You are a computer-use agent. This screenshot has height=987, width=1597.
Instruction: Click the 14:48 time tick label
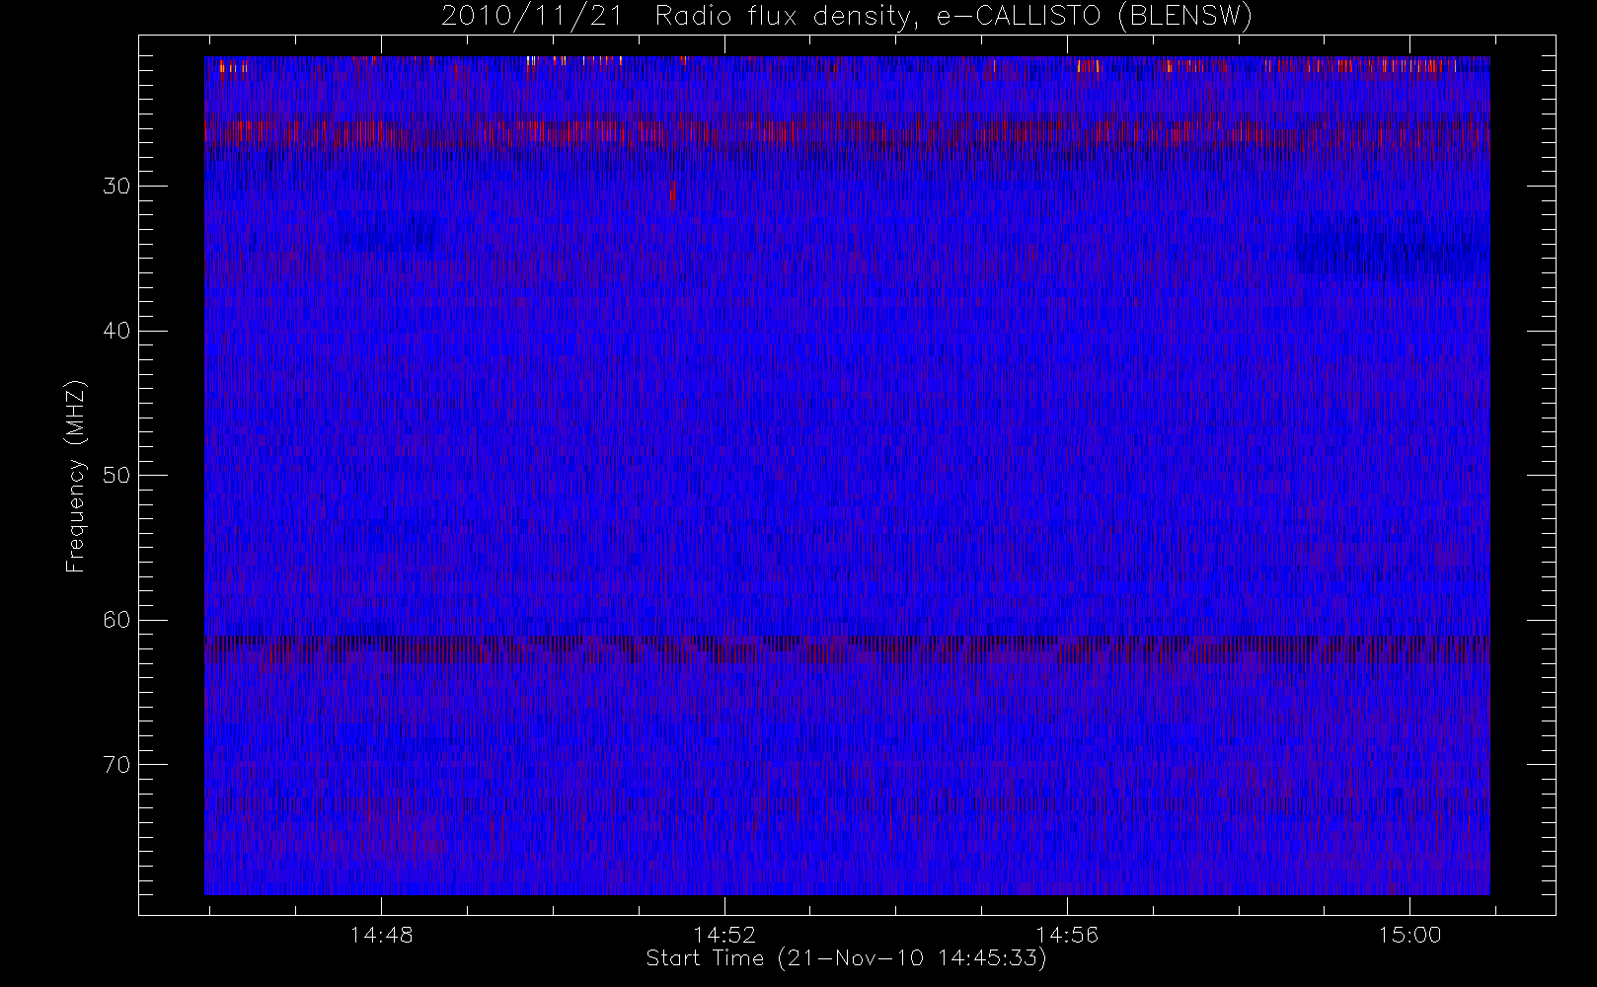tap(382, 935)
